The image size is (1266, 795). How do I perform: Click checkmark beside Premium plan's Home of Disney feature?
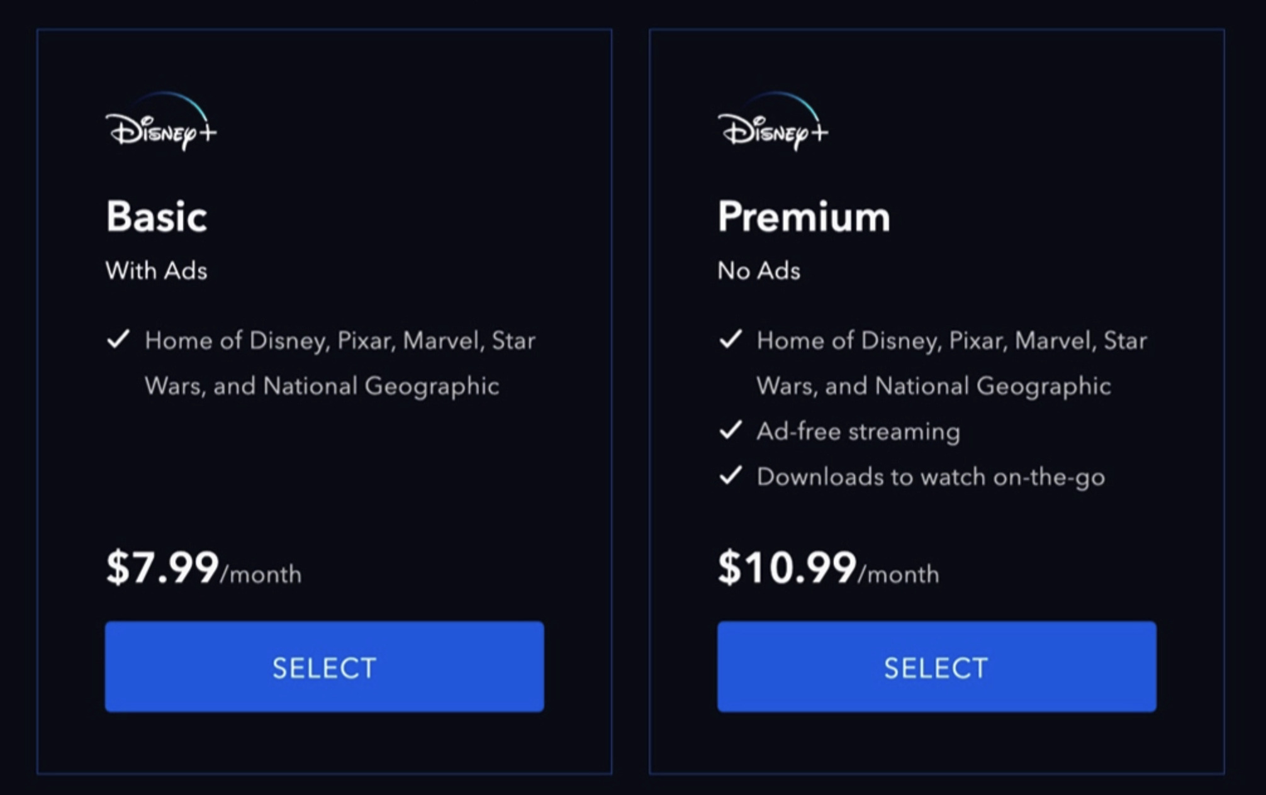point(731,339)
